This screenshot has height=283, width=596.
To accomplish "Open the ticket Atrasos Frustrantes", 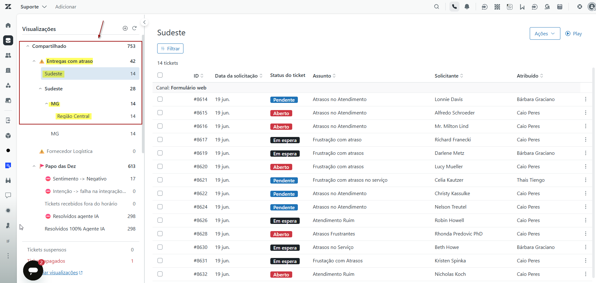I will tap(334, 234).
